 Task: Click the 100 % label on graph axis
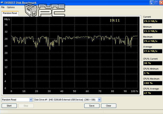point(134,91)
